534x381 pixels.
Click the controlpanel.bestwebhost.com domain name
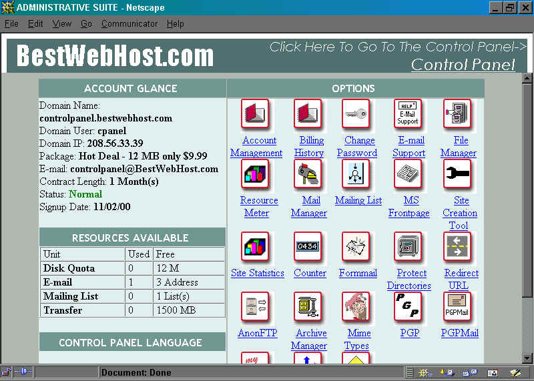click(x=106, y=118)
